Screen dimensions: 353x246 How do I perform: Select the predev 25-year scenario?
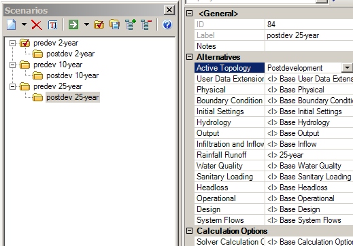click(x=58, y=86)
